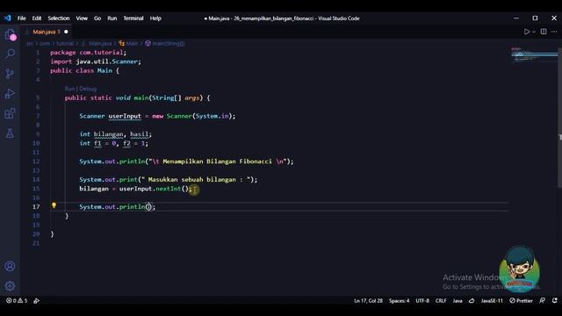Click the debug launch status bar icon
The image size is (562, 316).
pyautogui.click(x=36, y=300)
